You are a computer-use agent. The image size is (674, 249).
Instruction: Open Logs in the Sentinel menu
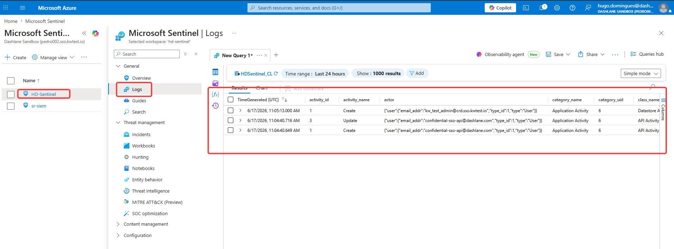(137, 89)
